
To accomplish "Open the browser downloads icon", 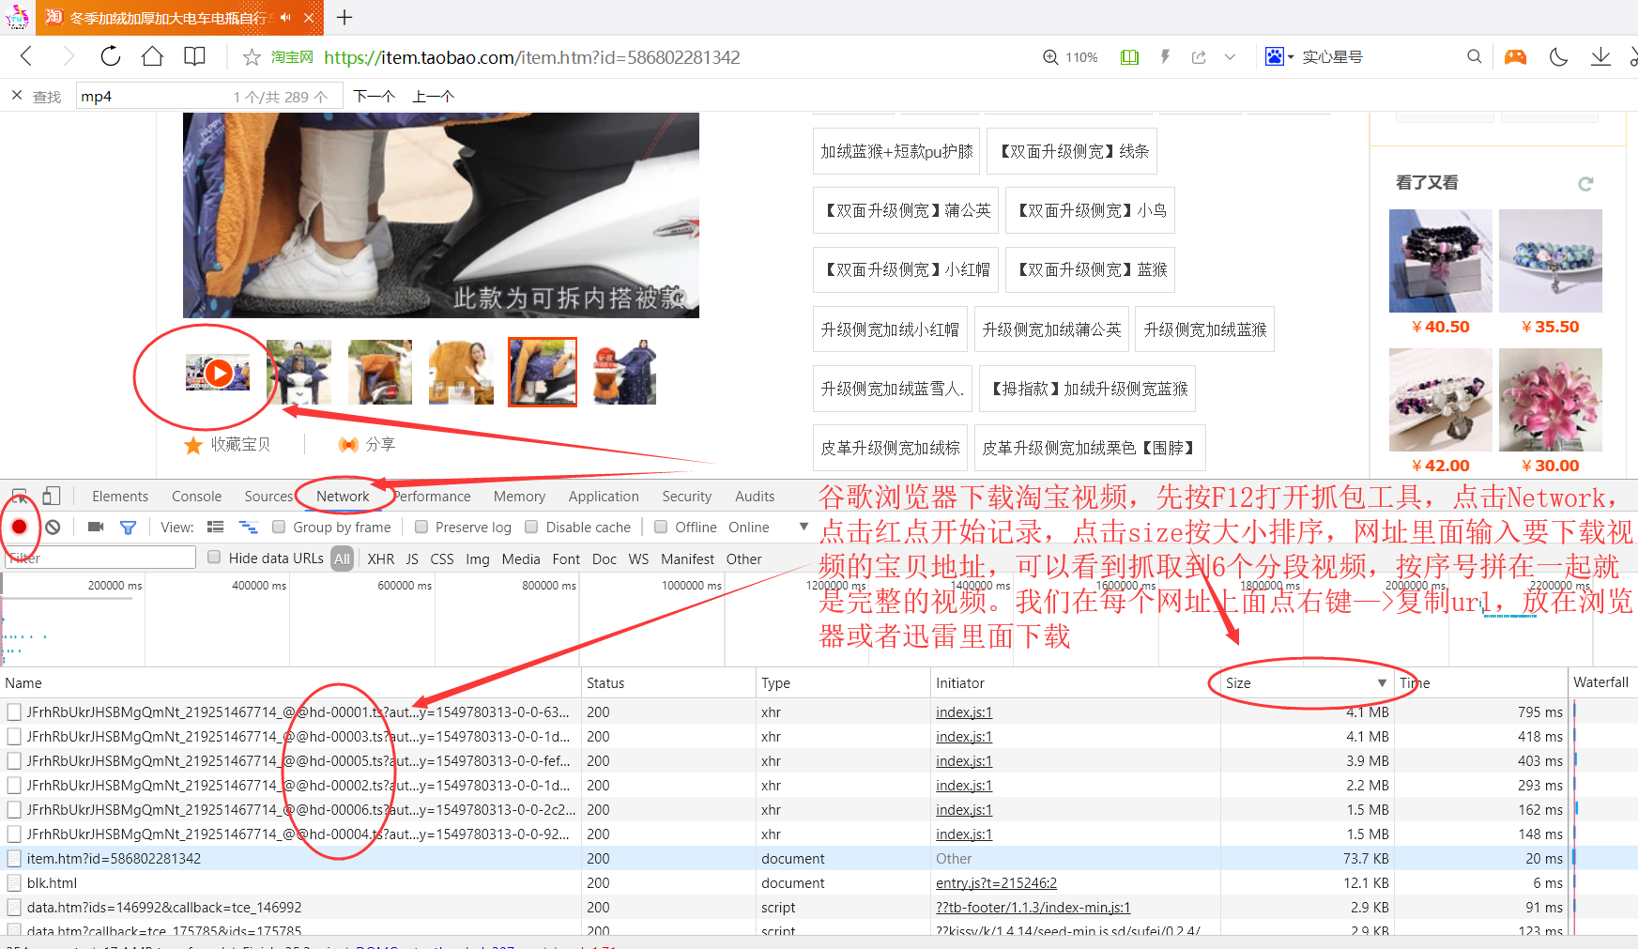I will [x=1600, y=57].
